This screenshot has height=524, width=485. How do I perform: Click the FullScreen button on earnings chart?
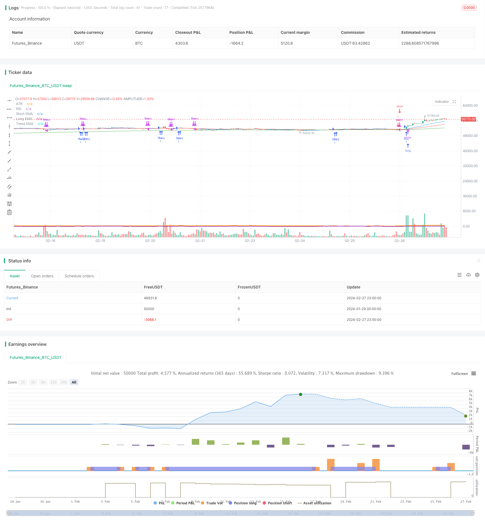pos(459,374)
